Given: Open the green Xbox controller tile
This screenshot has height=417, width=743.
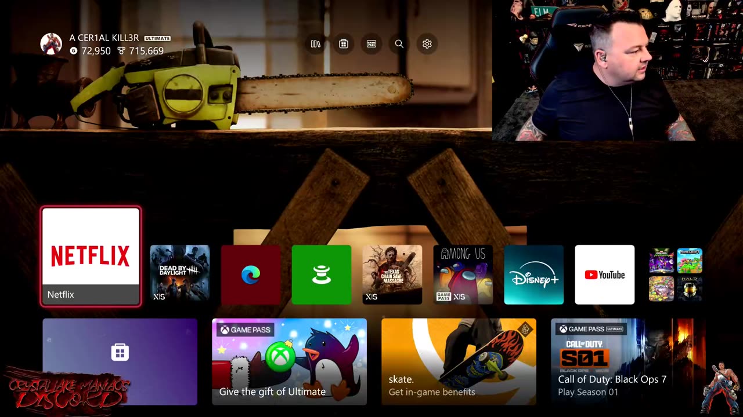Looking at the screenshot, I should pos(322,275).
